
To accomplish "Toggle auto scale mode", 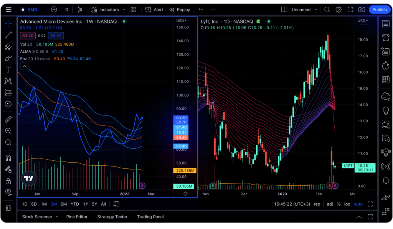I will (358, 204).
